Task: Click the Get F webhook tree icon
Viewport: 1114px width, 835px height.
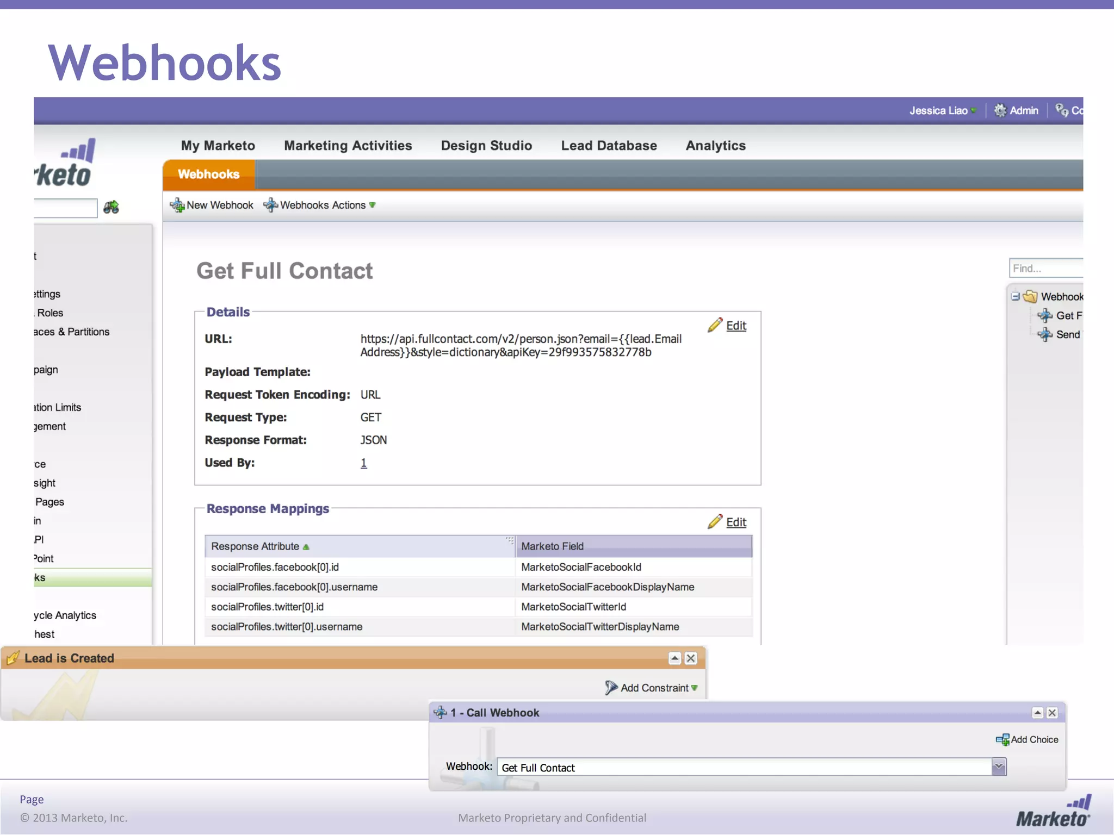Action: 1045,316
